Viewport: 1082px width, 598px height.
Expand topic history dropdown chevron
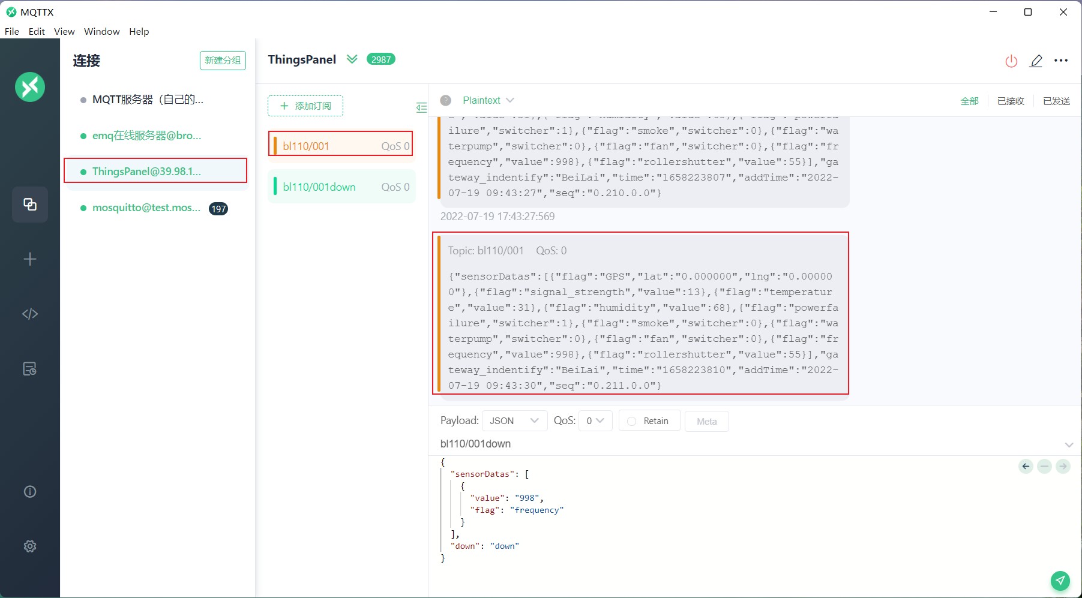click(1069, 444)
